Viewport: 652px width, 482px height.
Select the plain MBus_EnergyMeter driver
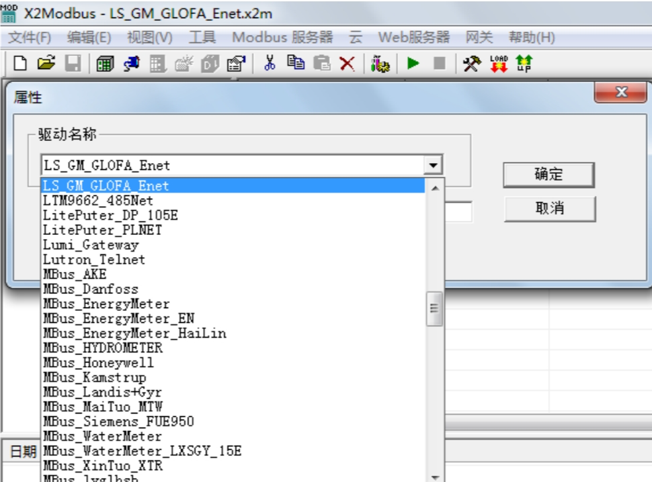pos(233,303)
